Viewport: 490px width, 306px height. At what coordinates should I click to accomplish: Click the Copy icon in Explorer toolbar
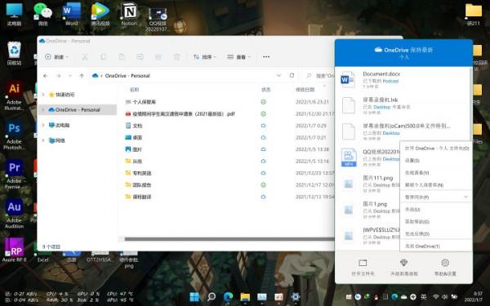coord(103,57)
